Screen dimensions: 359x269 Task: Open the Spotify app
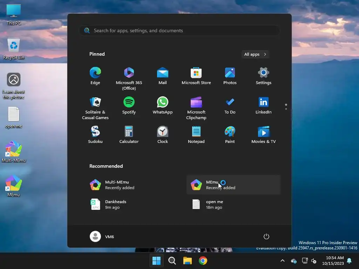(129, 105)
